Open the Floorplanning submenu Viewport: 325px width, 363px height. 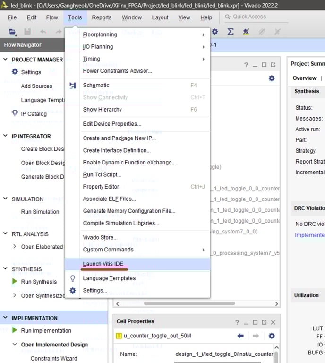[x=137, y=35]
